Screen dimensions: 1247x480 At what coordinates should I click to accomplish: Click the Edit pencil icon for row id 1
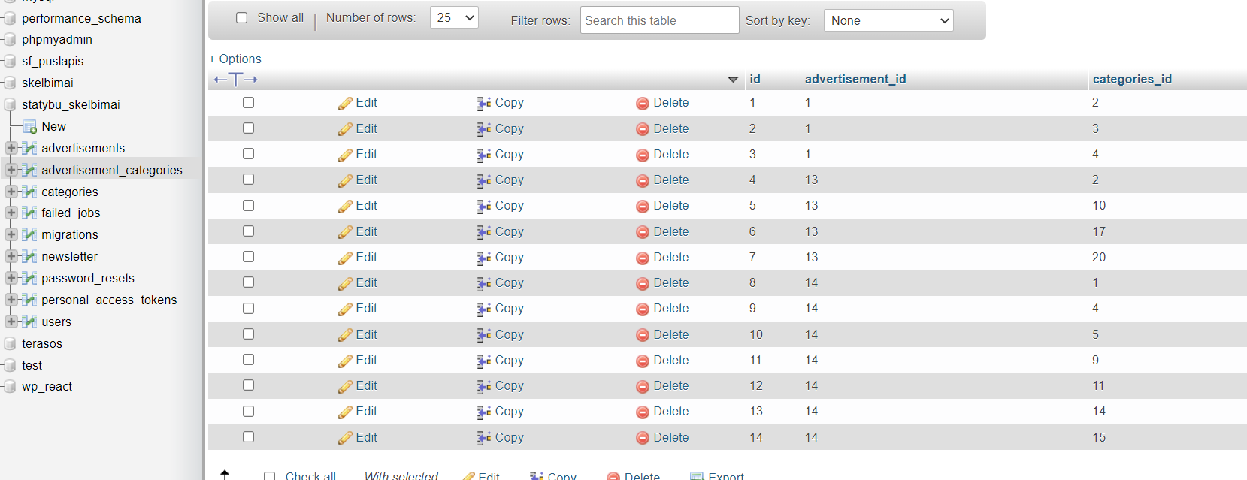click(x=345, y=104)
